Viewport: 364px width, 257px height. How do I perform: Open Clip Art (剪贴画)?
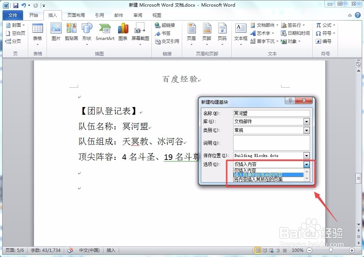pyautogui.click(x=71, y=32)
